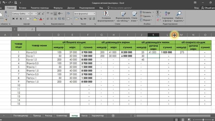Open the font size 11 dropdown
215x121 pixels.
point(36,13)
